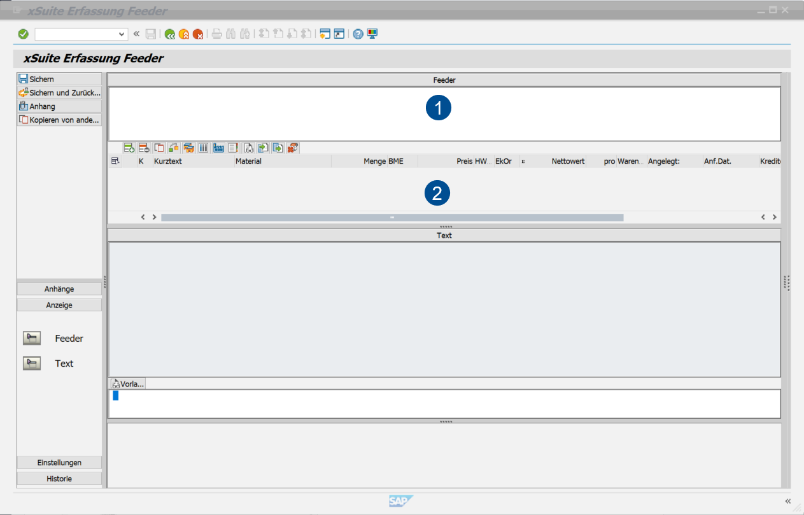
Task: Delete a row using the minus icon
Action: (143, 148)
